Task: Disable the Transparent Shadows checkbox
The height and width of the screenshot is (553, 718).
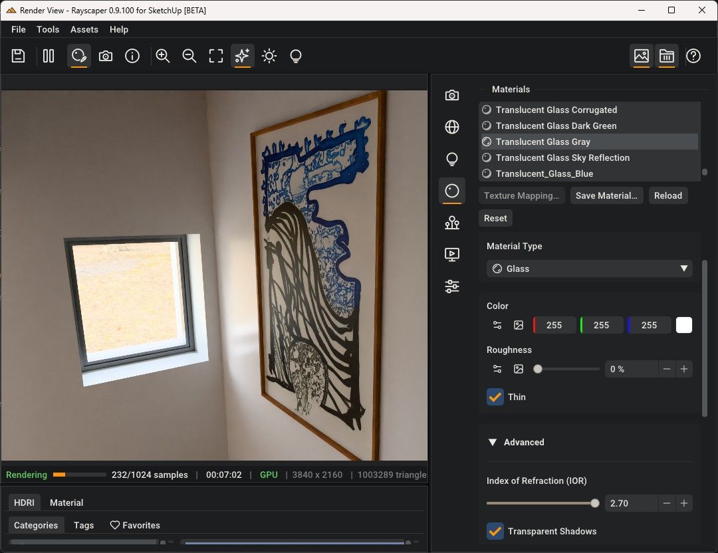Action: [495, 531]
